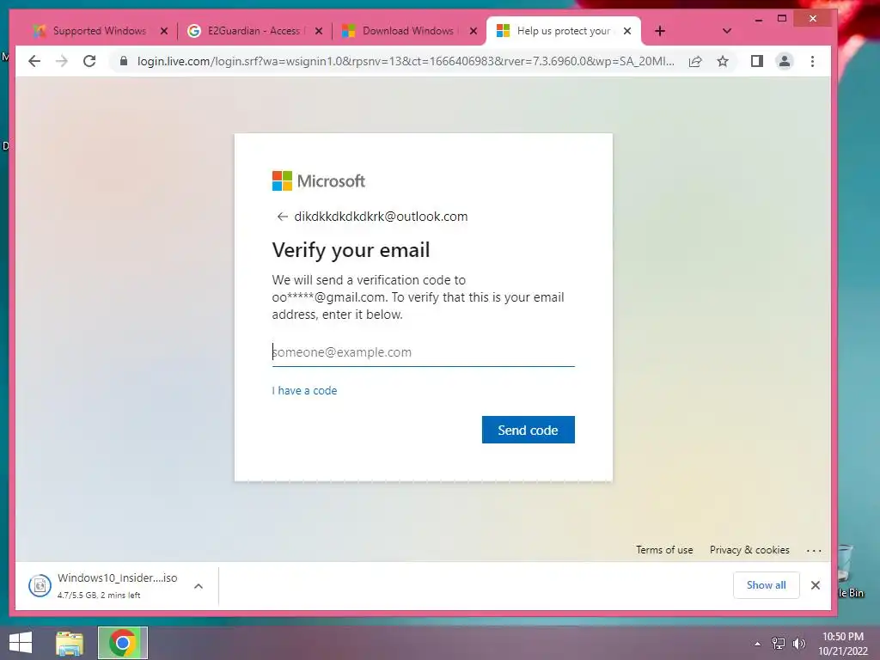Click the someone@example.com email field
Viewport: 880px width, 660px height.
click(x=423, y=351)
